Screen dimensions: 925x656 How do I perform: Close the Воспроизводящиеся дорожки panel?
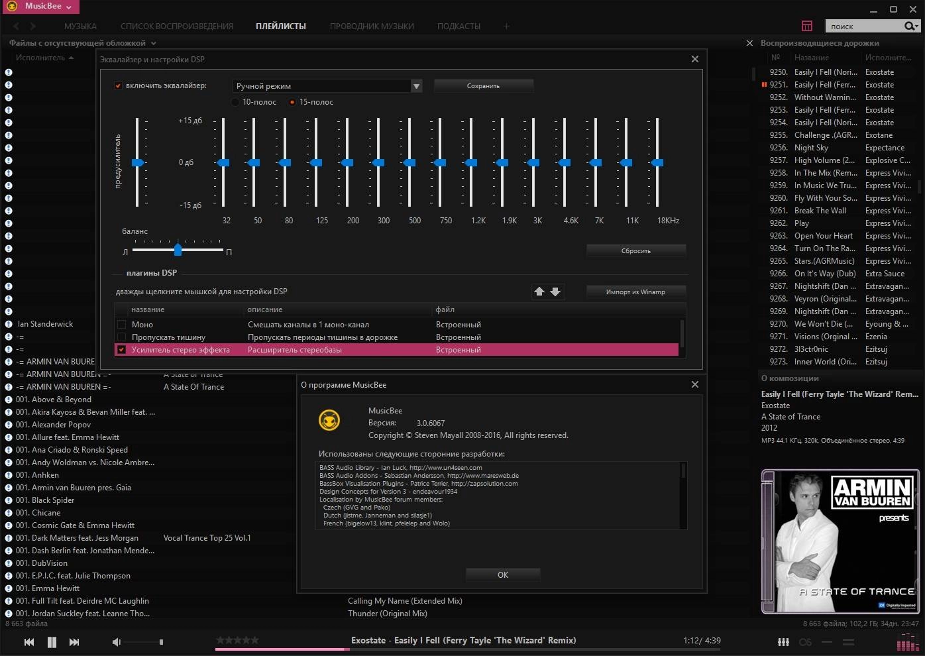pos(749,43)
